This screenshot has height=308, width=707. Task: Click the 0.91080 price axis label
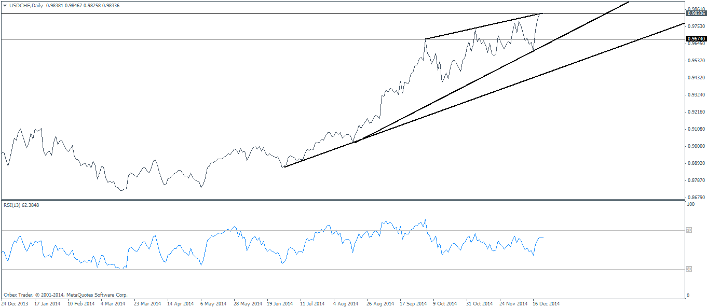point(697,129)
